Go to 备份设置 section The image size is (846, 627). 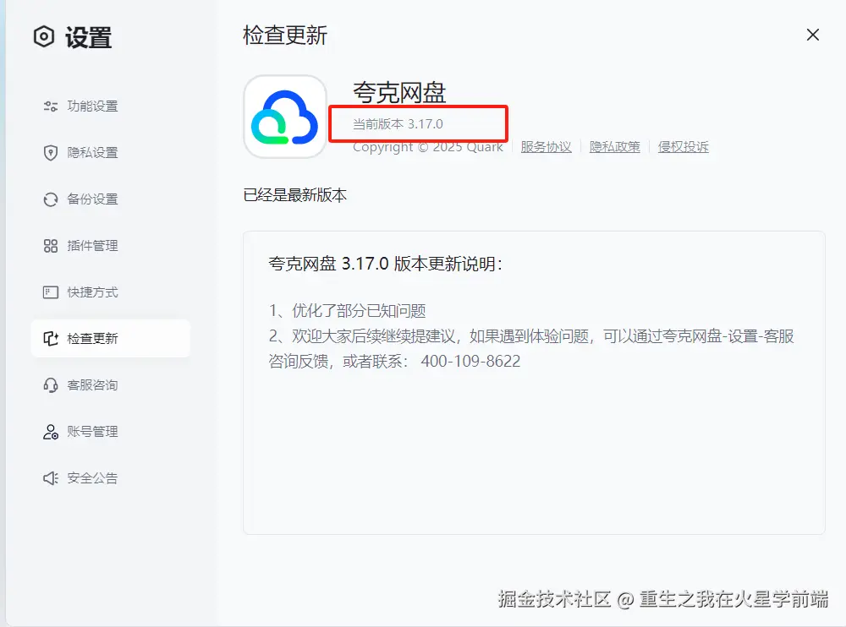point(111,199)
